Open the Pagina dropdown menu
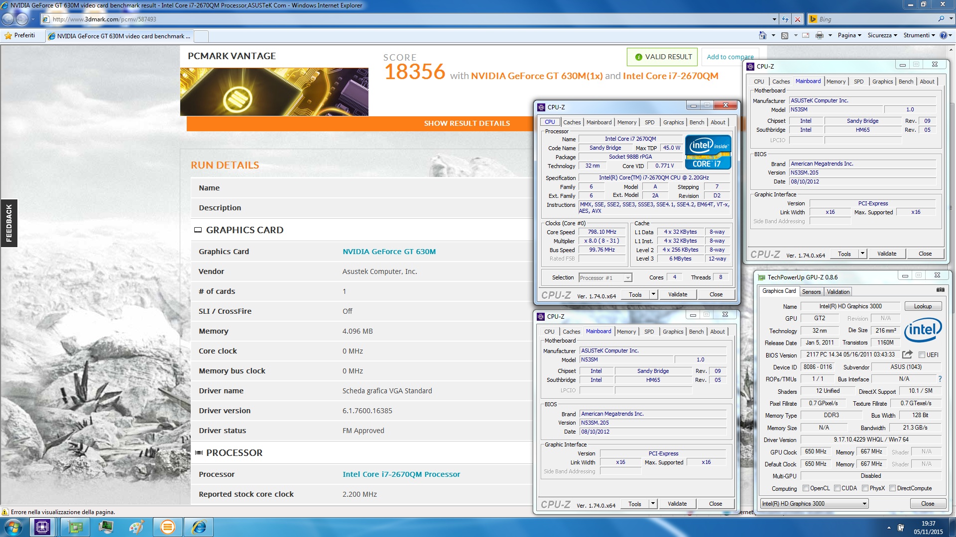The height and width of the screenshot is (537, 956). click(x=849, y=35)
